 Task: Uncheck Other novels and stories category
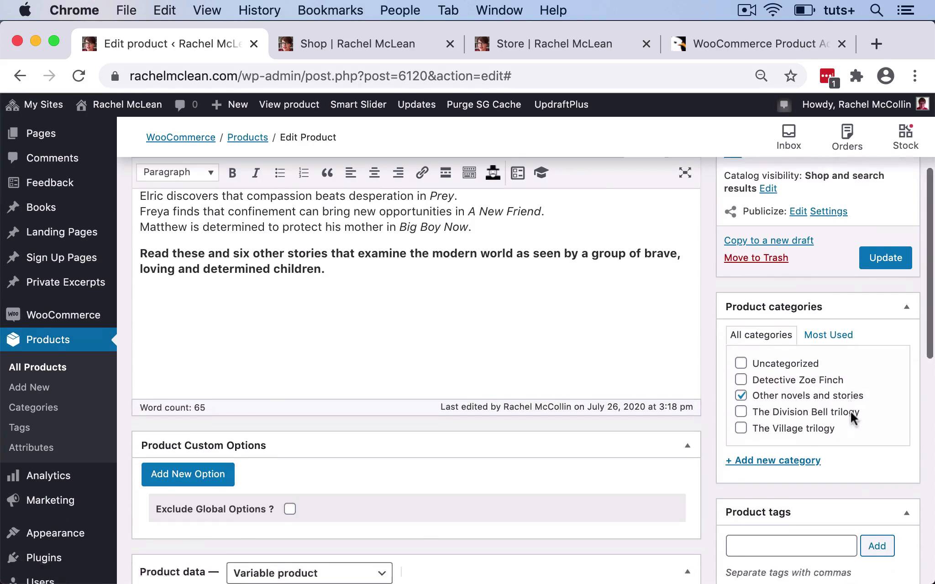[x=741, y=396]
